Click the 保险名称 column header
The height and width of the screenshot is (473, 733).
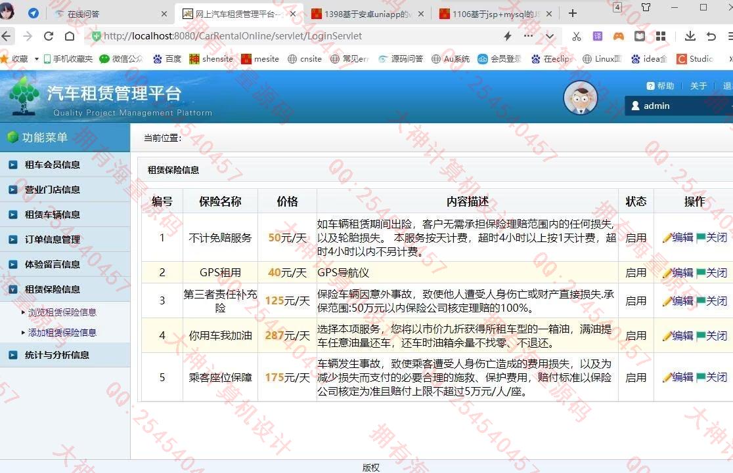[220, 201]
